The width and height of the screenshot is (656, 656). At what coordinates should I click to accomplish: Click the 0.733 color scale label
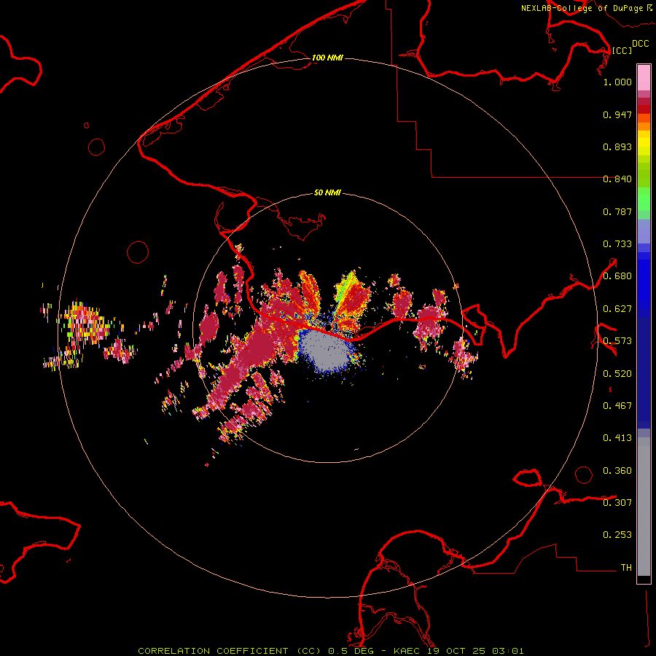pyautogui.click(x=617, y=244)
